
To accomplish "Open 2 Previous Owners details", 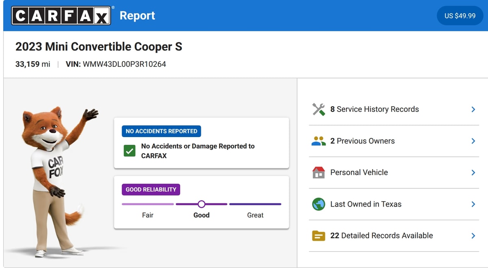I will (x=394, y=141).
